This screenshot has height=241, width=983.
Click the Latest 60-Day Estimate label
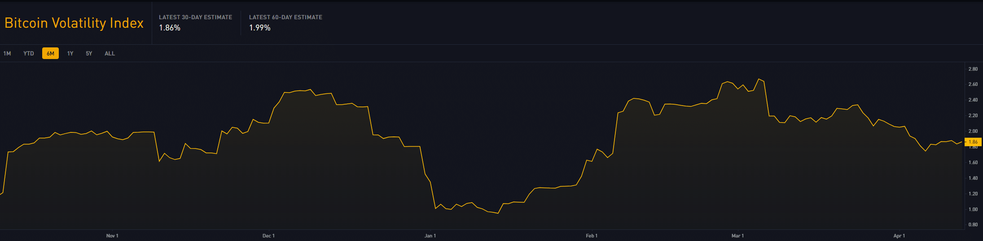click(x=285, y=17)
